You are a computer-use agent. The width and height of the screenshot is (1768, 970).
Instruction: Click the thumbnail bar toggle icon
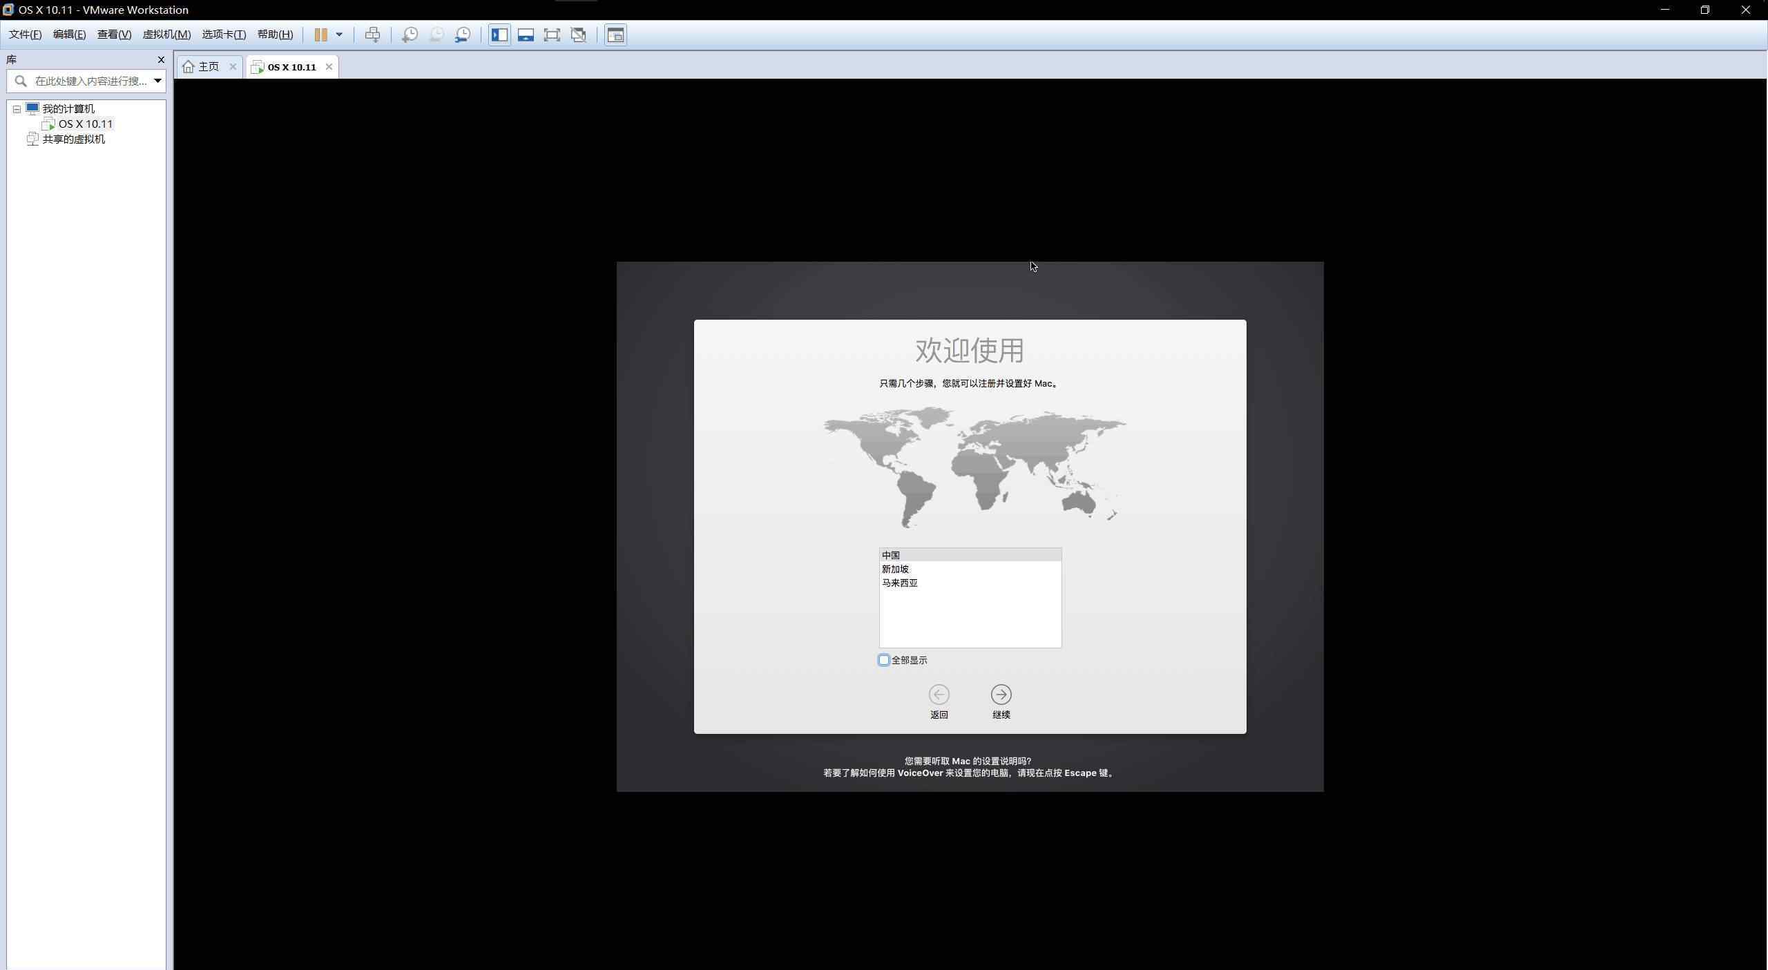(526, 35)
